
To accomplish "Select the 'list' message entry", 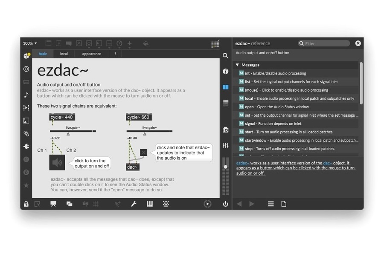I will (x=296, y=82).
